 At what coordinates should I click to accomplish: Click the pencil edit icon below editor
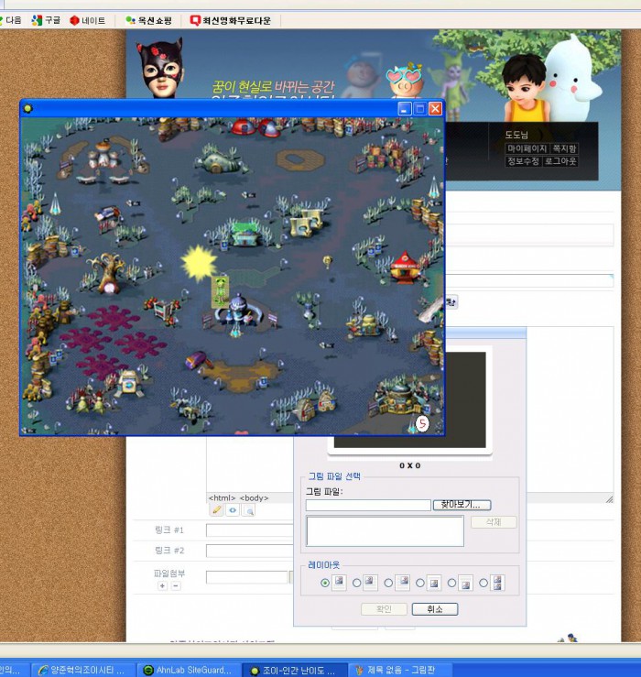[217, 510]
